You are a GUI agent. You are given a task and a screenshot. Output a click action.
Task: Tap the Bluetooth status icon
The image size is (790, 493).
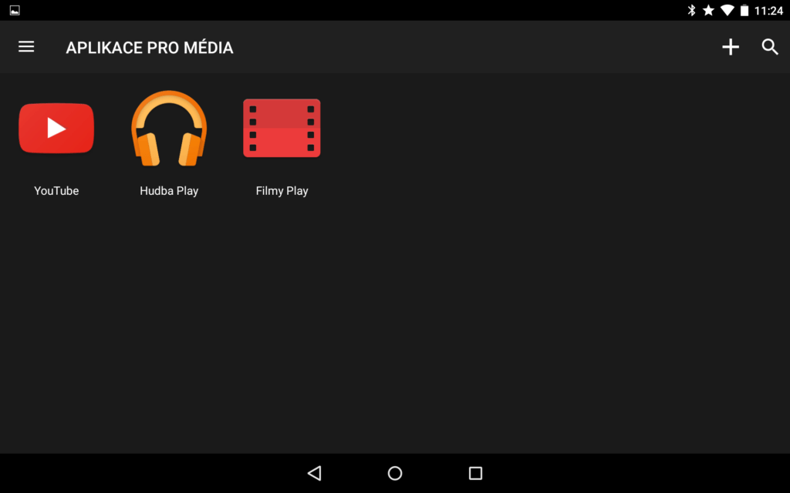[691, 11]
